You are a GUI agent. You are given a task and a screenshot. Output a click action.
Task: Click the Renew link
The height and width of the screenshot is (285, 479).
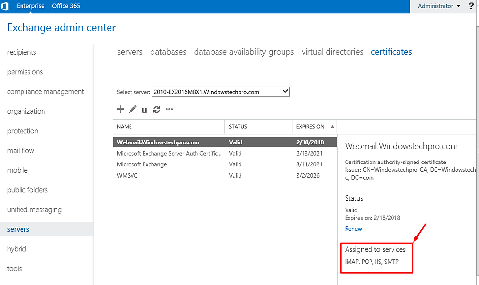pos(353,229)
